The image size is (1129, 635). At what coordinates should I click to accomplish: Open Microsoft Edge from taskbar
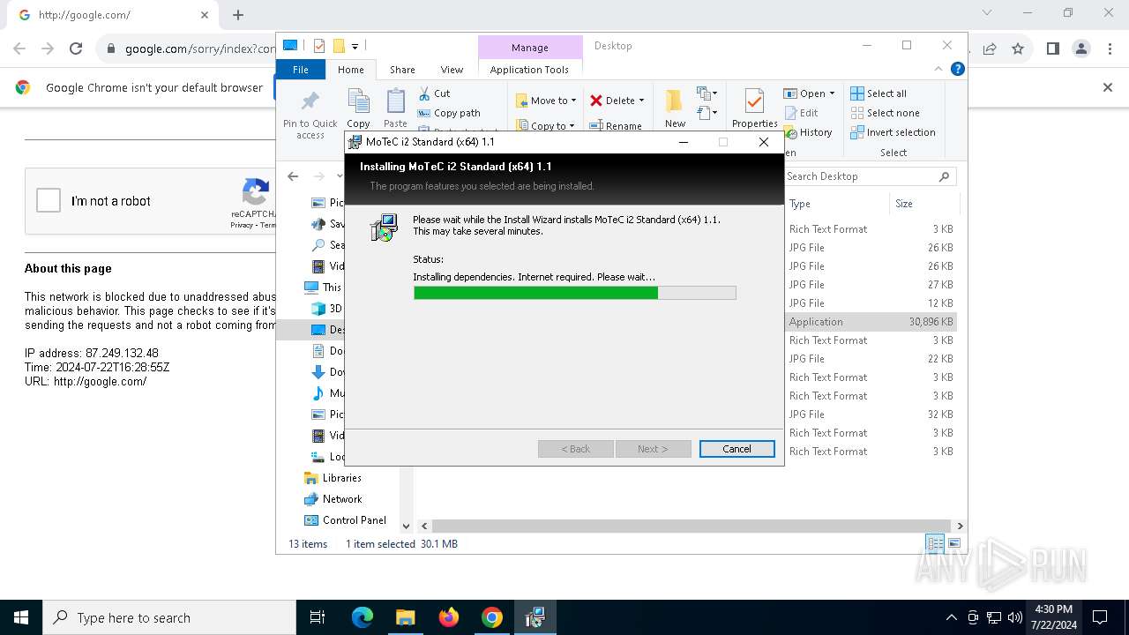click(363, 617)
